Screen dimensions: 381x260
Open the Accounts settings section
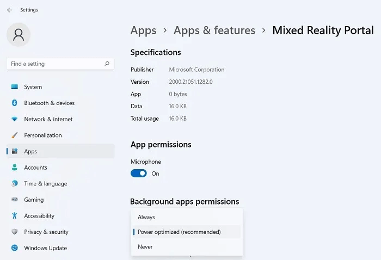point(35,168)
